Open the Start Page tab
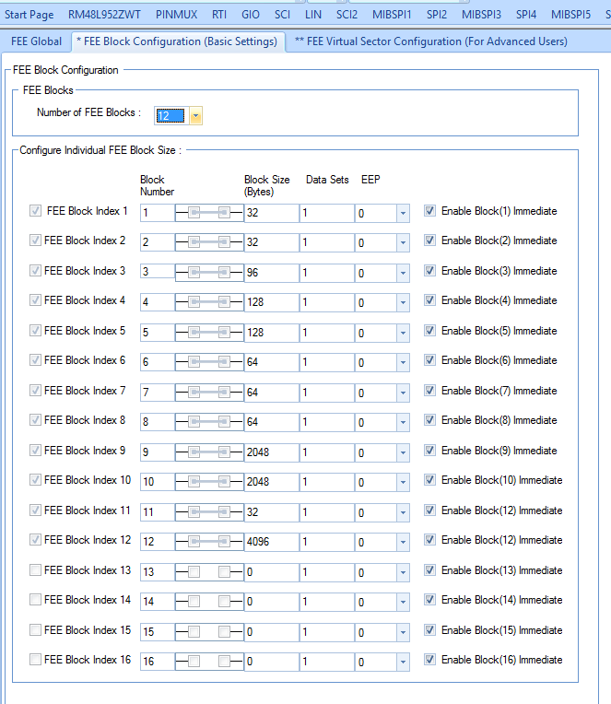This screenshot has width=611, height=704. 29,15
